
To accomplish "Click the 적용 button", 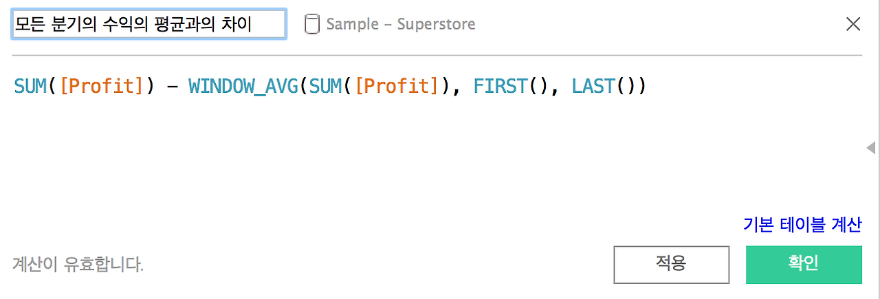I will pyautogui.click(x=671, y=265).
